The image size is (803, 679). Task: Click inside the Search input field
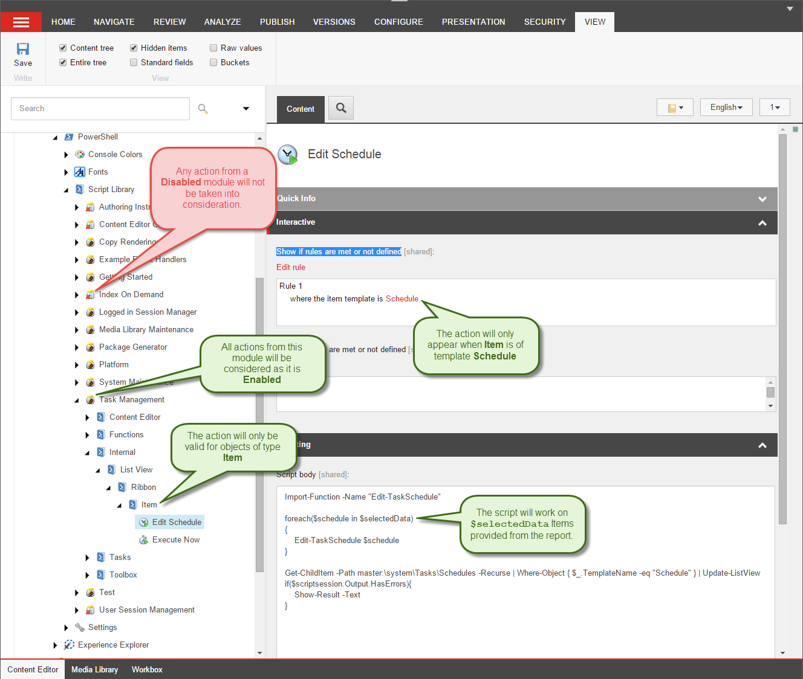[100, 109]
